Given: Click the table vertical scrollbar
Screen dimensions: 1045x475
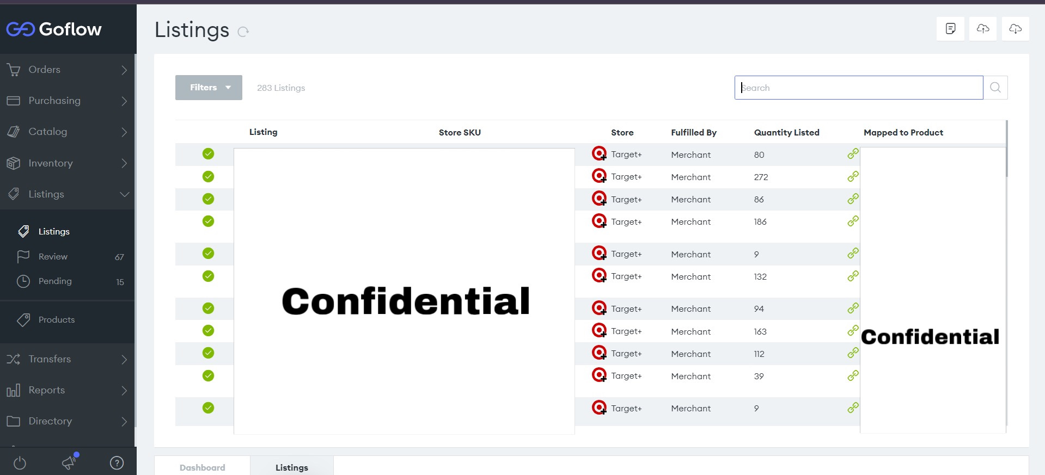Looking at the screenshot, I should coord(1007,149).
